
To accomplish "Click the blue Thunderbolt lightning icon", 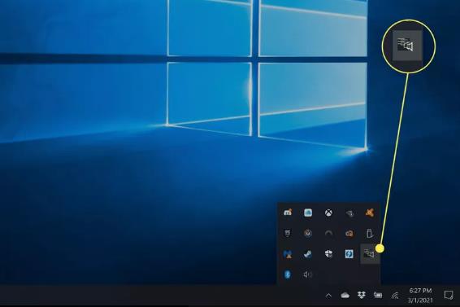I will coord(349,254).
